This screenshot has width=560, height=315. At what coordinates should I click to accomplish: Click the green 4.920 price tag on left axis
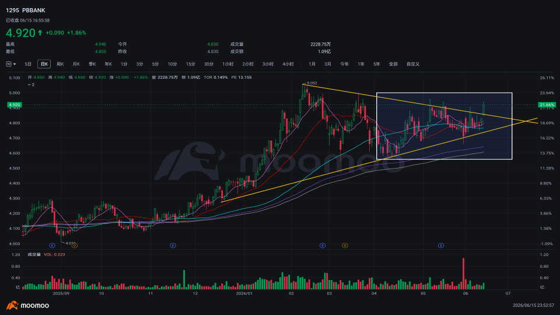point(15,105)
